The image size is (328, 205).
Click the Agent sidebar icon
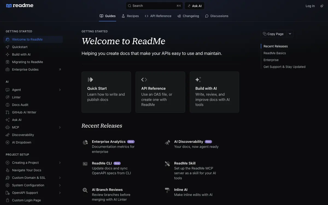click(7, 90)
